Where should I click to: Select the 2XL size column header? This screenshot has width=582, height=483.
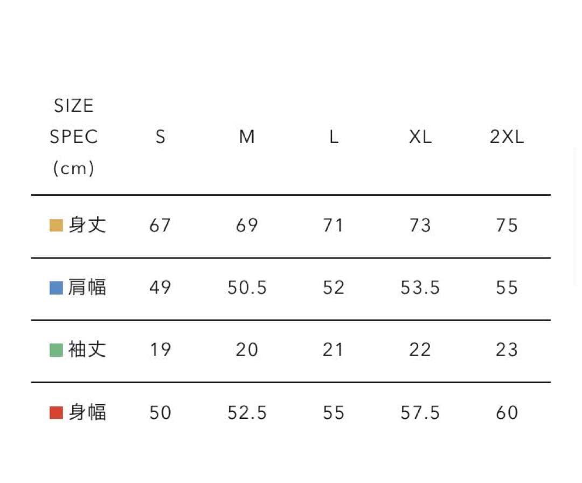[507, 137]
